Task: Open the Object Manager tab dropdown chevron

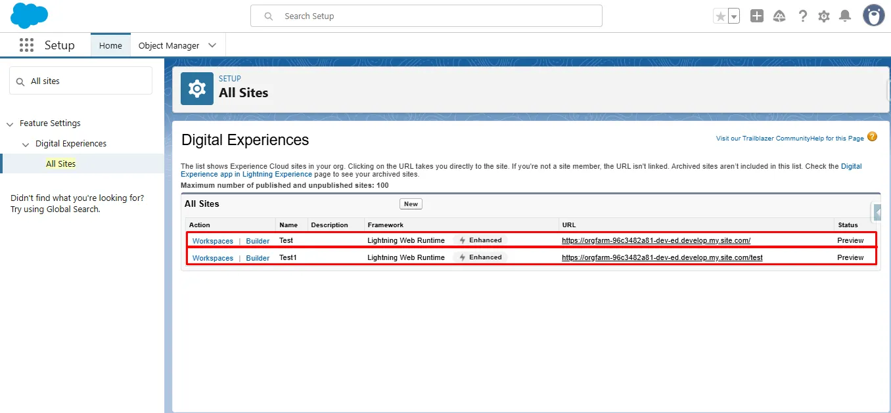Action: point(212,45)
